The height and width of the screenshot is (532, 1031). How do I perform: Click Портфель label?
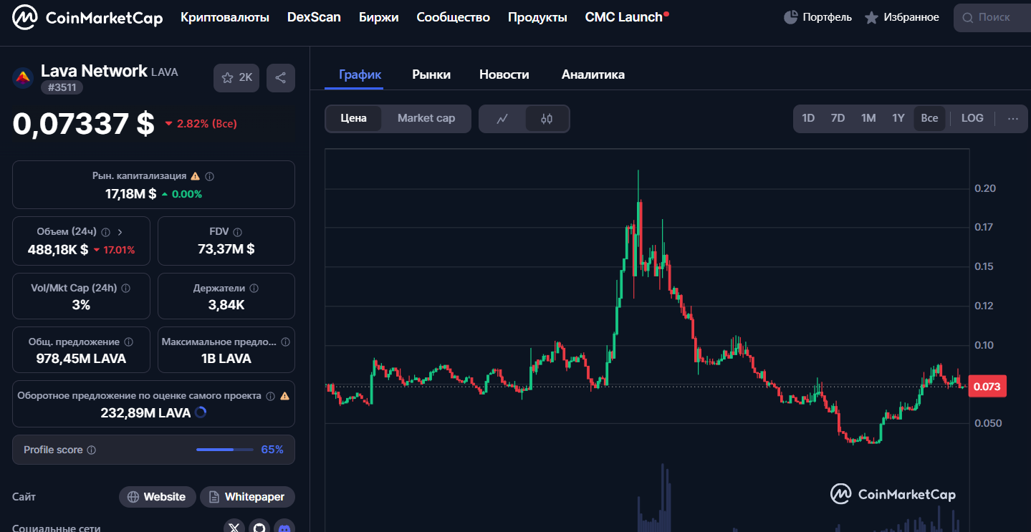(828, 17)
